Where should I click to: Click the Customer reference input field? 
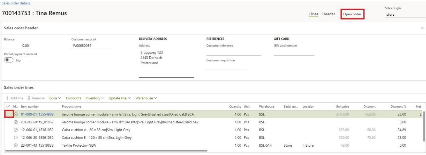(x=233, y=52)
